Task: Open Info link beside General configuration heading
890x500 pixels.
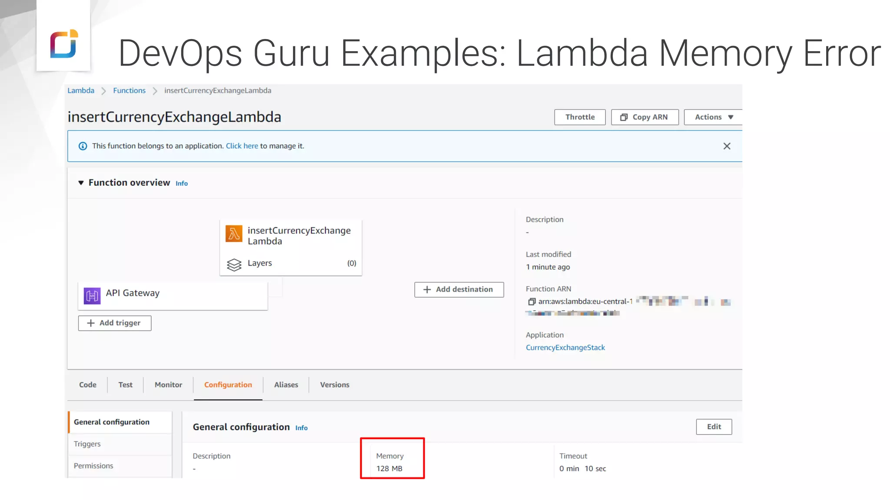Action: click(302, 428)
